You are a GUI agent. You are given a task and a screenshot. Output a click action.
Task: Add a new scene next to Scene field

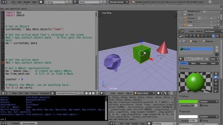coord(101,2)
